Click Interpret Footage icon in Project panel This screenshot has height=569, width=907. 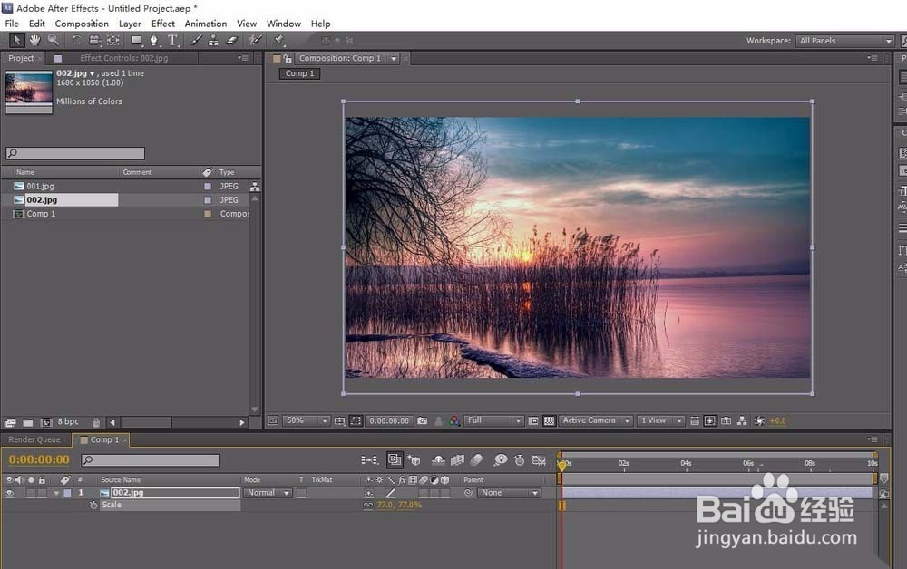click(10, 422)
